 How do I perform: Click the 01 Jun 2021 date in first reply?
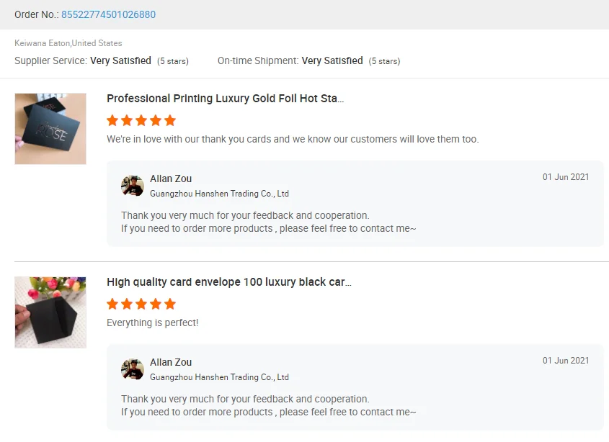566,177
